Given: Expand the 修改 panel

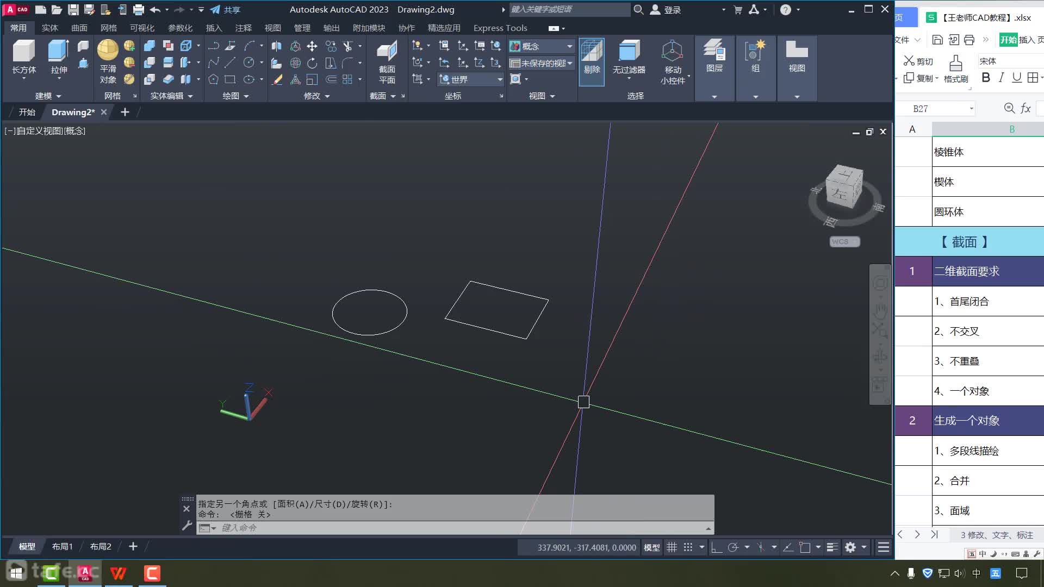Looking at the screenshot, I should click(317, 96).
